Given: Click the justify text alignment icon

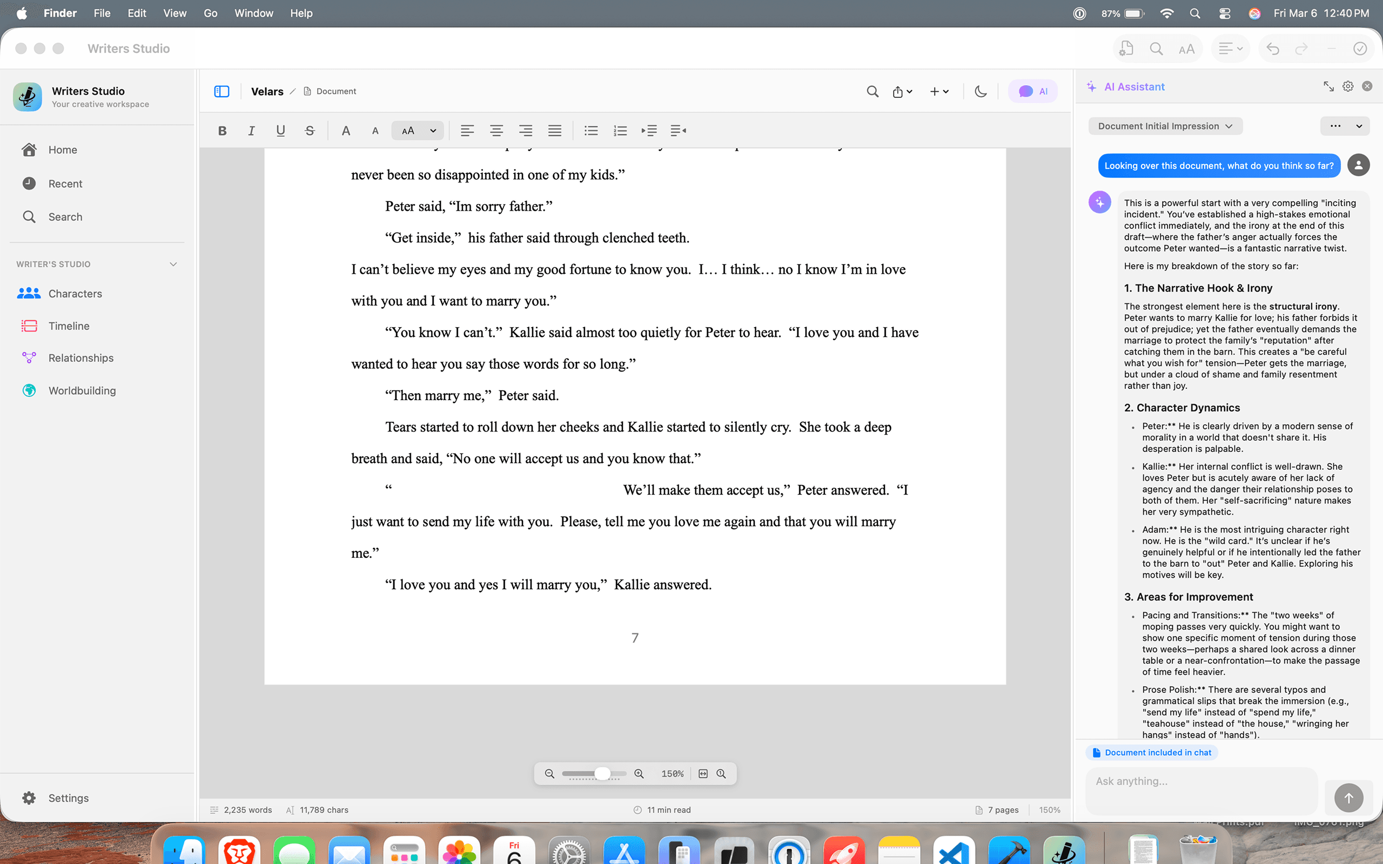Looking at the screenshot, I should pos(554,131).
